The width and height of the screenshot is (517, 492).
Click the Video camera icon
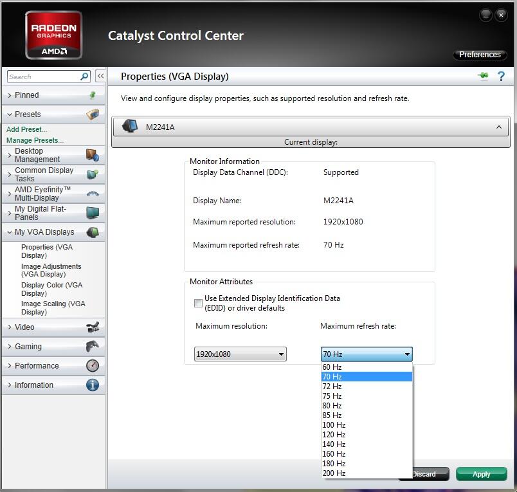click(93, 327)
